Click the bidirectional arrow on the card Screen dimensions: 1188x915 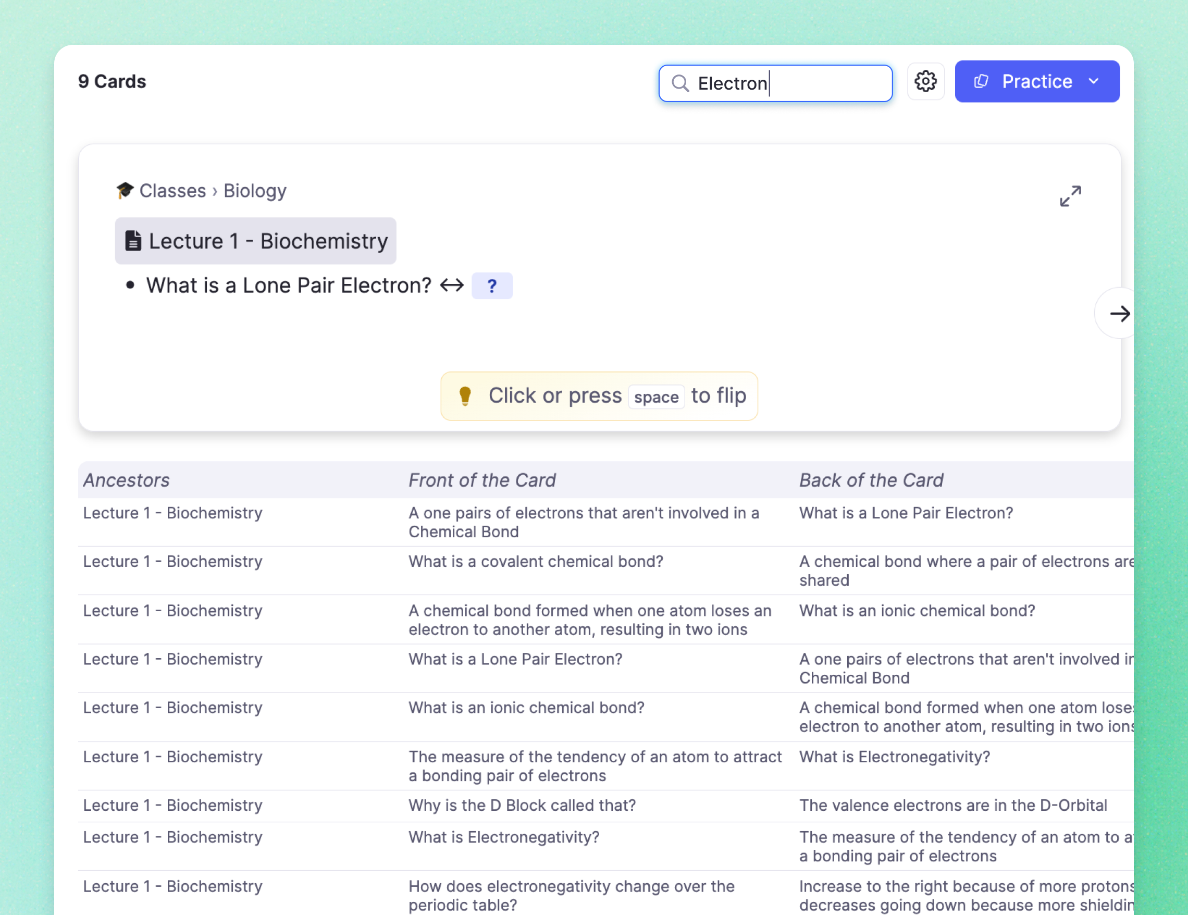point(451,286)
